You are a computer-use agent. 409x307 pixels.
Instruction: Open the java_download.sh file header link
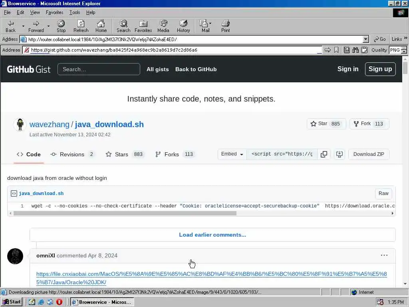tap(41, 193)
